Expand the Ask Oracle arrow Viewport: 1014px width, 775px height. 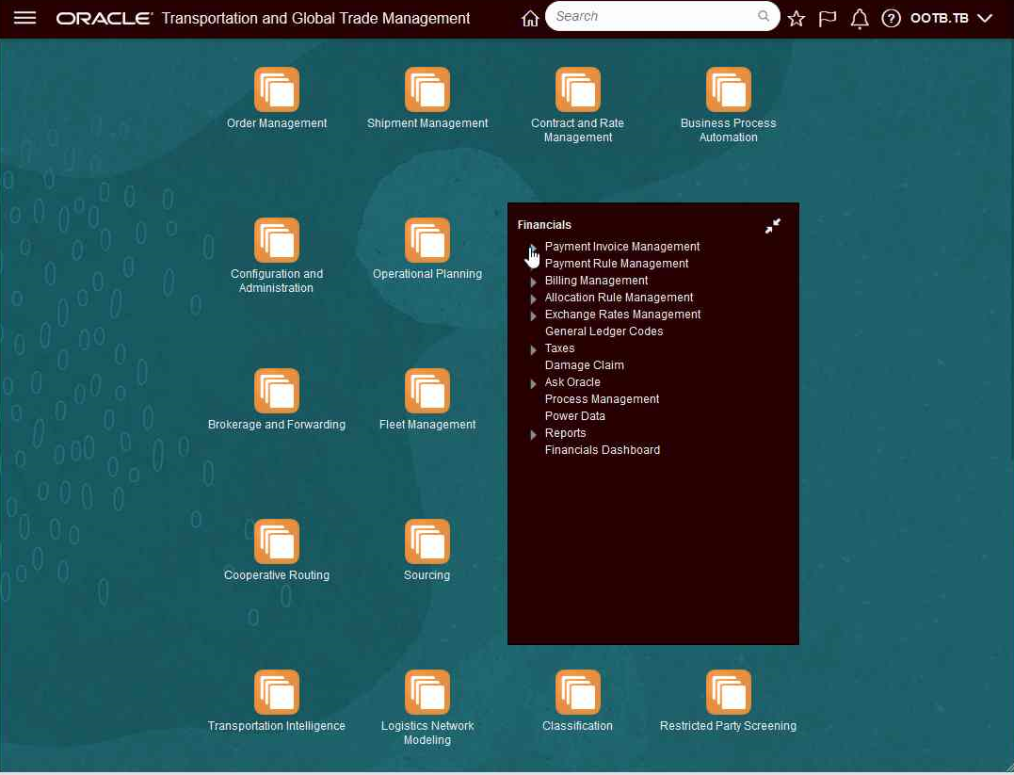click(x=533, y=383)
